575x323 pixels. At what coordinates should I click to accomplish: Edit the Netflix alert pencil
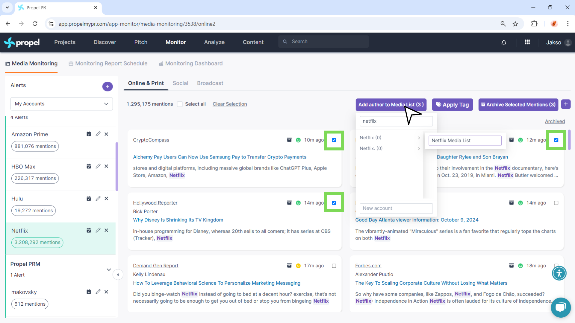tap(98, 230)
